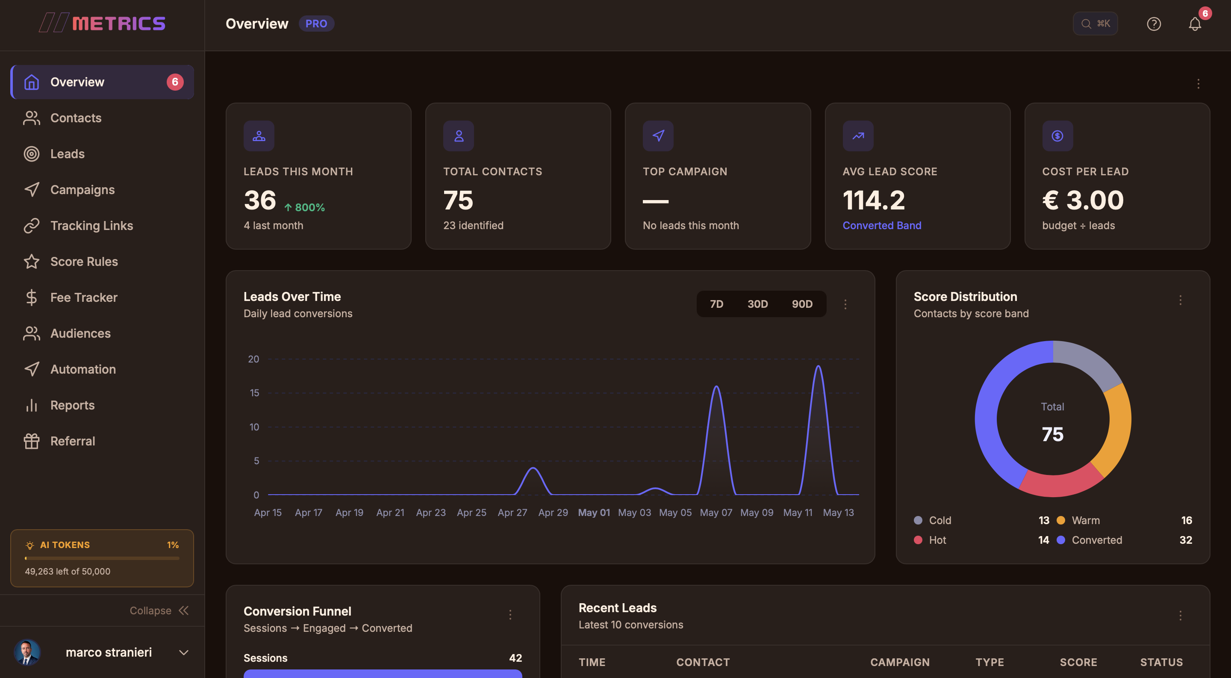This screenshot has height=678, width=1231.
Task: Click the Cold legend color dot
Action: point(918,520)
